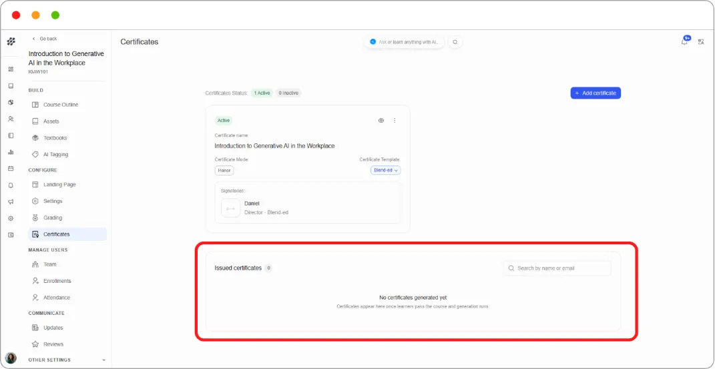The image size is (715, 369).
Task: Open the notifications bell icon
Action: point(684,42)
